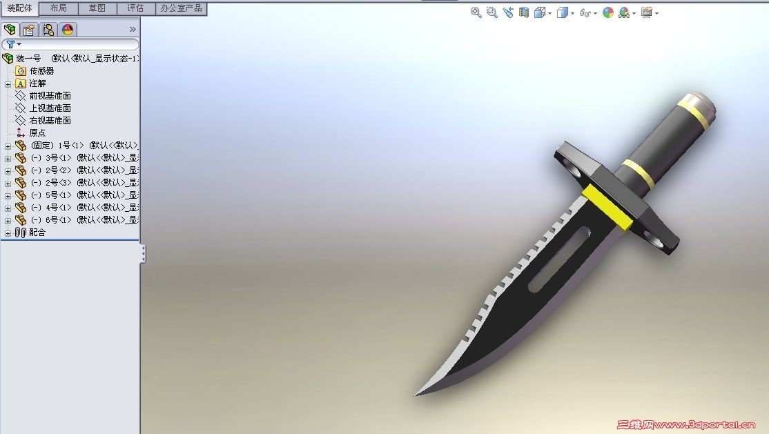
Task: Click the feature tree pane collapse handle
Action: tap(143, 253)
